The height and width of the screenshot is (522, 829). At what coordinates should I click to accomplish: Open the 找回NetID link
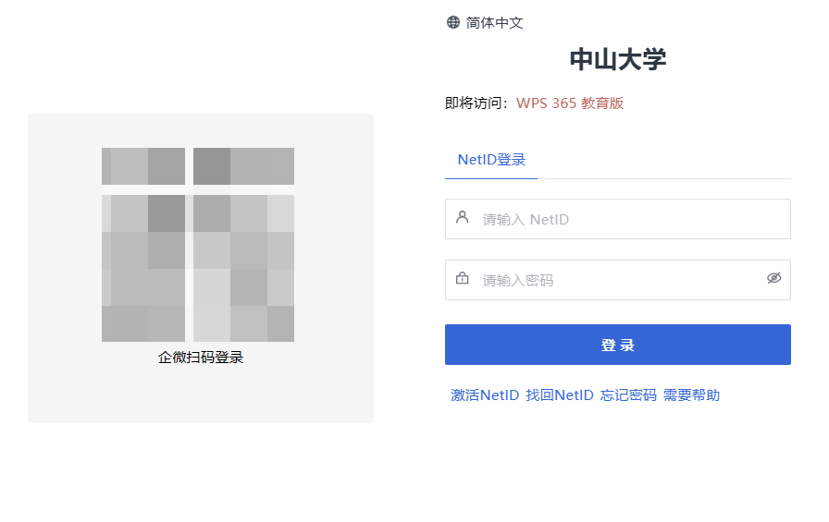tap(560, 395)
